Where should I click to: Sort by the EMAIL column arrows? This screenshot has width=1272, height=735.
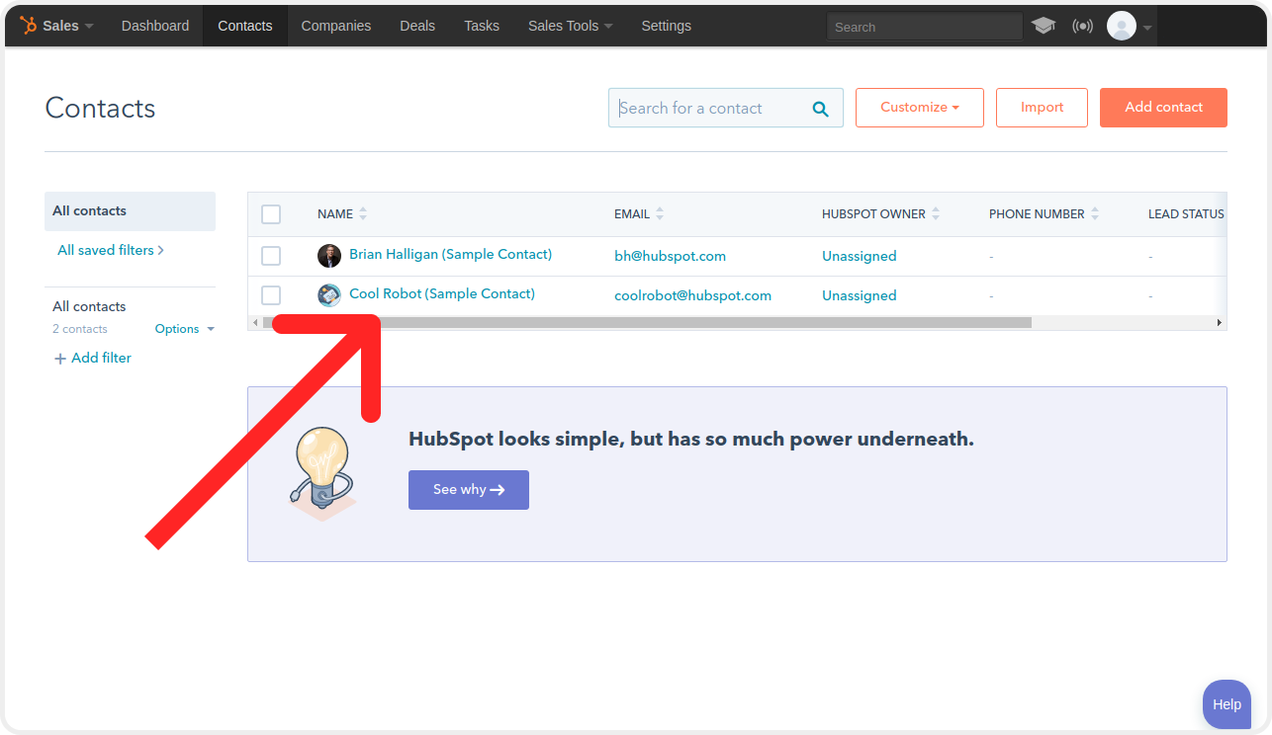(x=660, y=213)
